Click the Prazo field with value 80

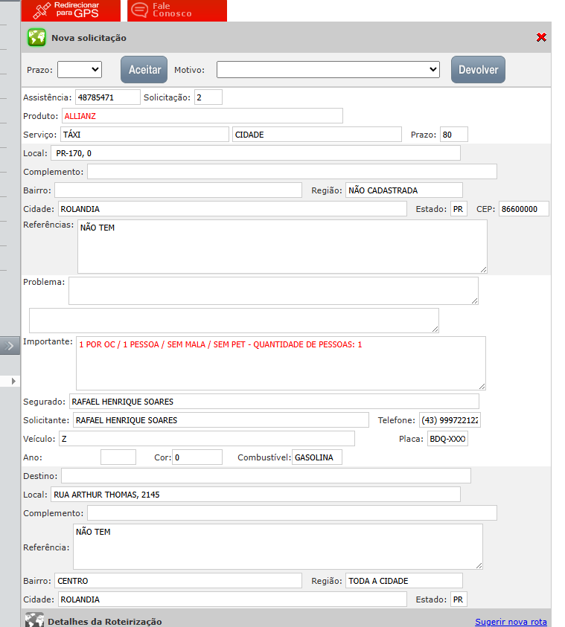click(454, 135)
